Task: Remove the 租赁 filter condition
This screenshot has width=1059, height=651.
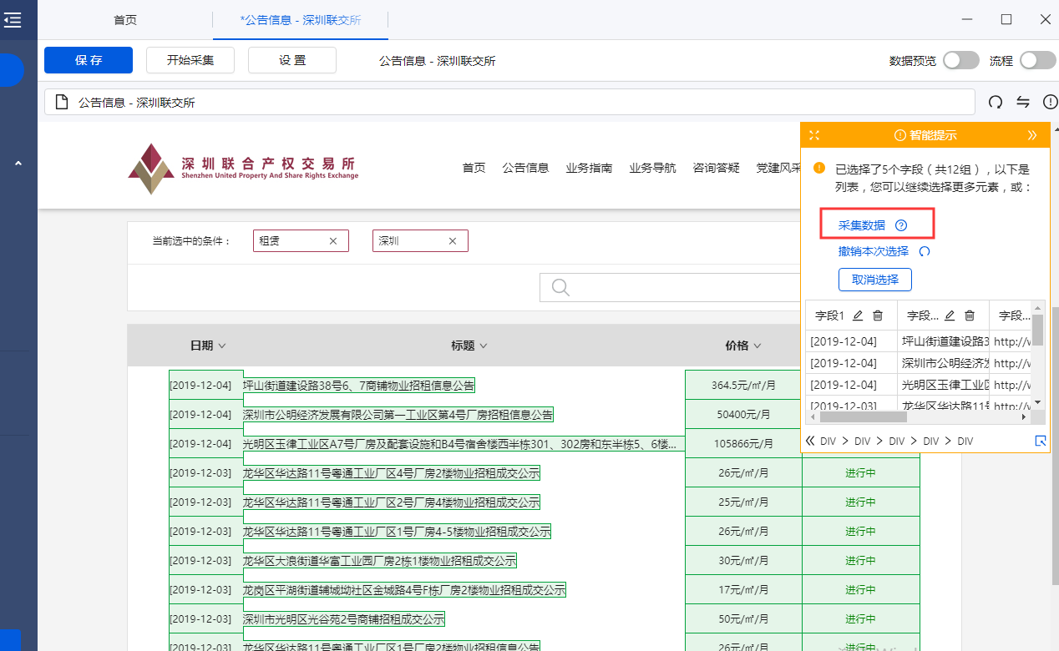Action: 333,241
